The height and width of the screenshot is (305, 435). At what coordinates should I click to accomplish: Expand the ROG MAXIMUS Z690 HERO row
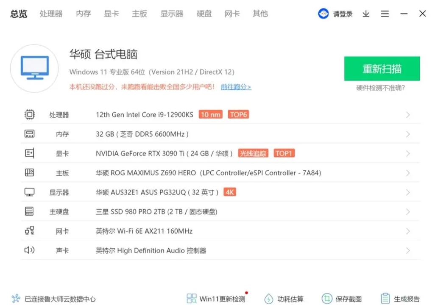(407, 172)
